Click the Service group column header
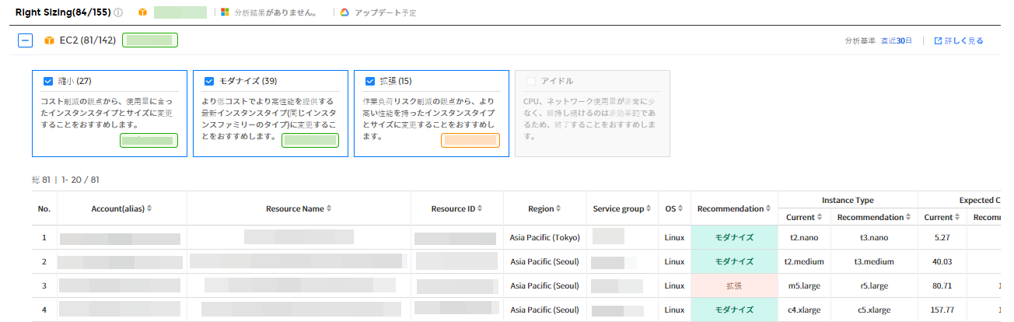 622,208
